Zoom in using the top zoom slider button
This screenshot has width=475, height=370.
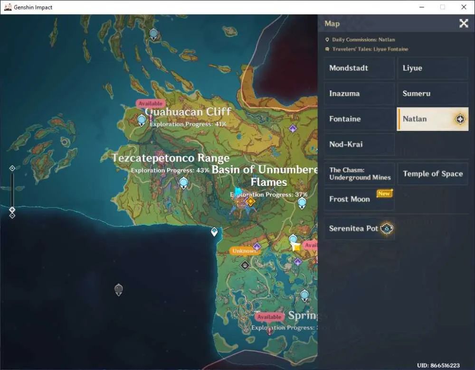coord(12,168)
